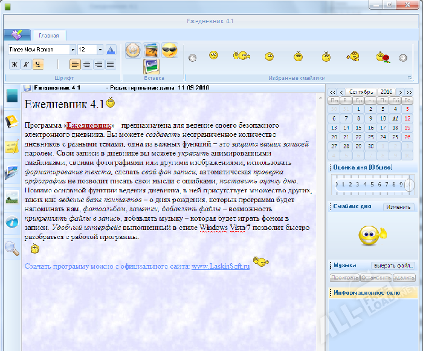The width and height of the screenshot is (423, 351).
Task: Toggle bold formatting with the Ж button
Action: (15, 64)
